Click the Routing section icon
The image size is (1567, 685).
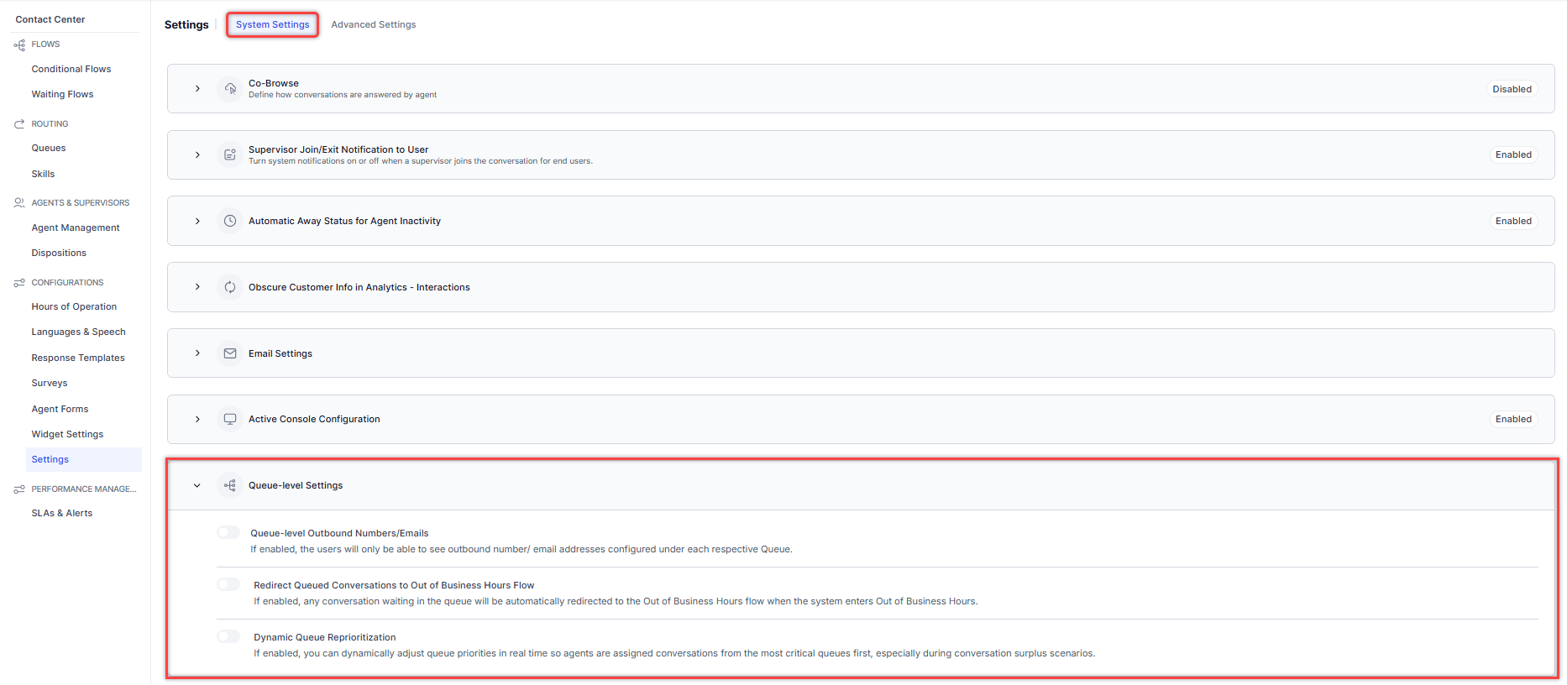pyautogui.click(x=19, y=123)
